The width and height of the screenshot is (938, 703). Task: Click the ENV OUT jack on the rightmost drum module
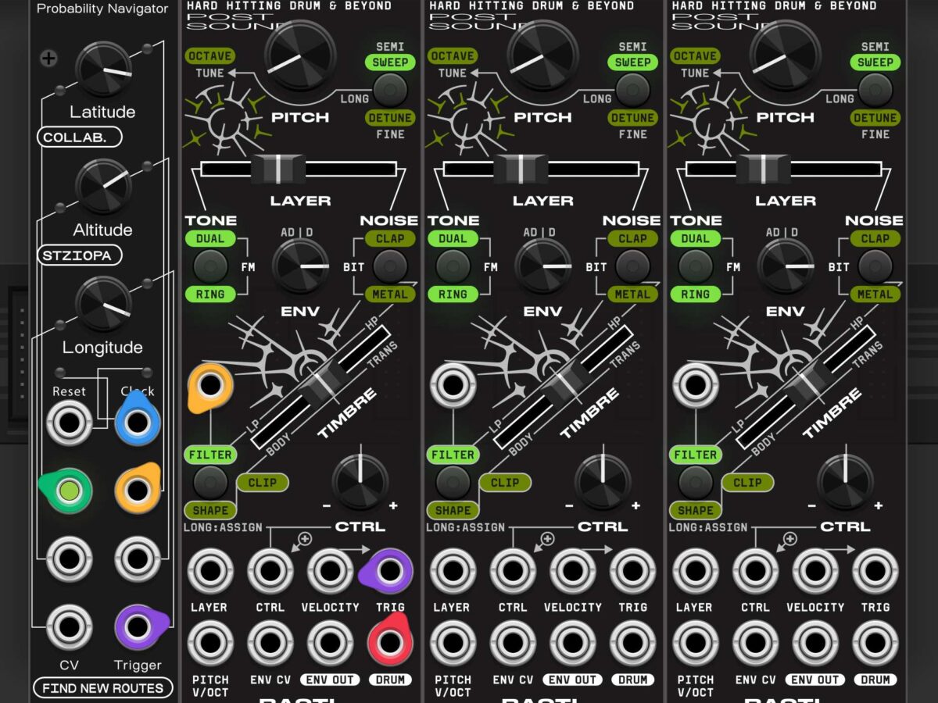(x=815, y=642)
